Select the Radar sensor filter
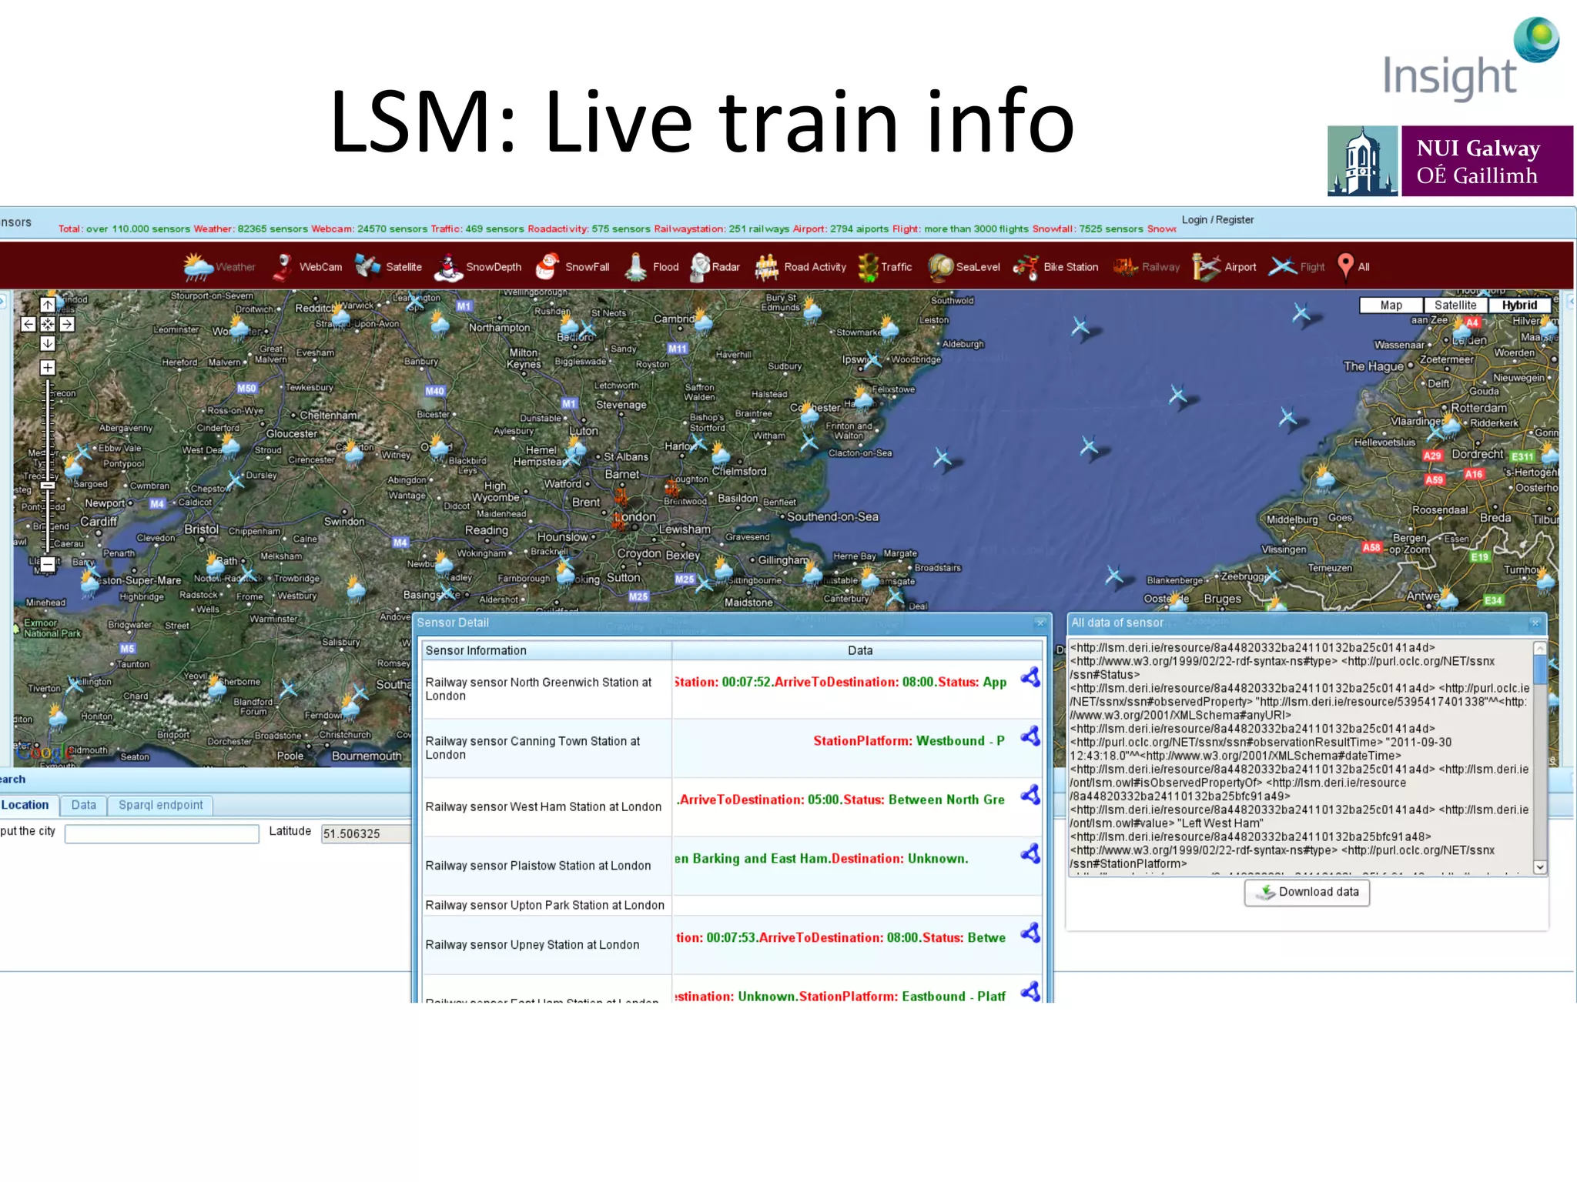Screen dimensions: 1577x1182 [x=714, y=267]
